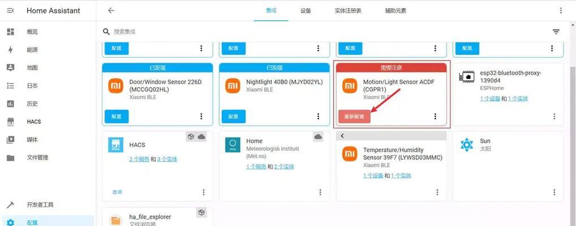The height and width of the screenshot is (226, 576).
Task: Click the search magnifier icon
Action: click(106, 32)
